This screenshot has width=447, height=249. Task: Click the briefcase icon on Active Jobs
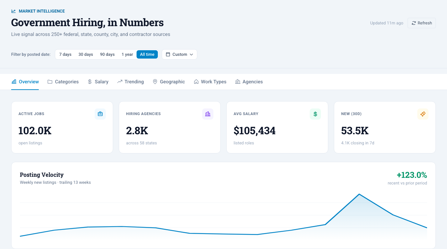click(x=100, y=114)
